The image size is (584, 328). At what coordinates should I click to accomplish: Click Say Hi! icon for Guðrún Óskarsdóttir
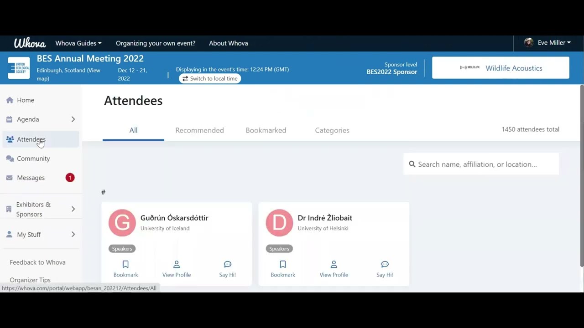point(228,264)
